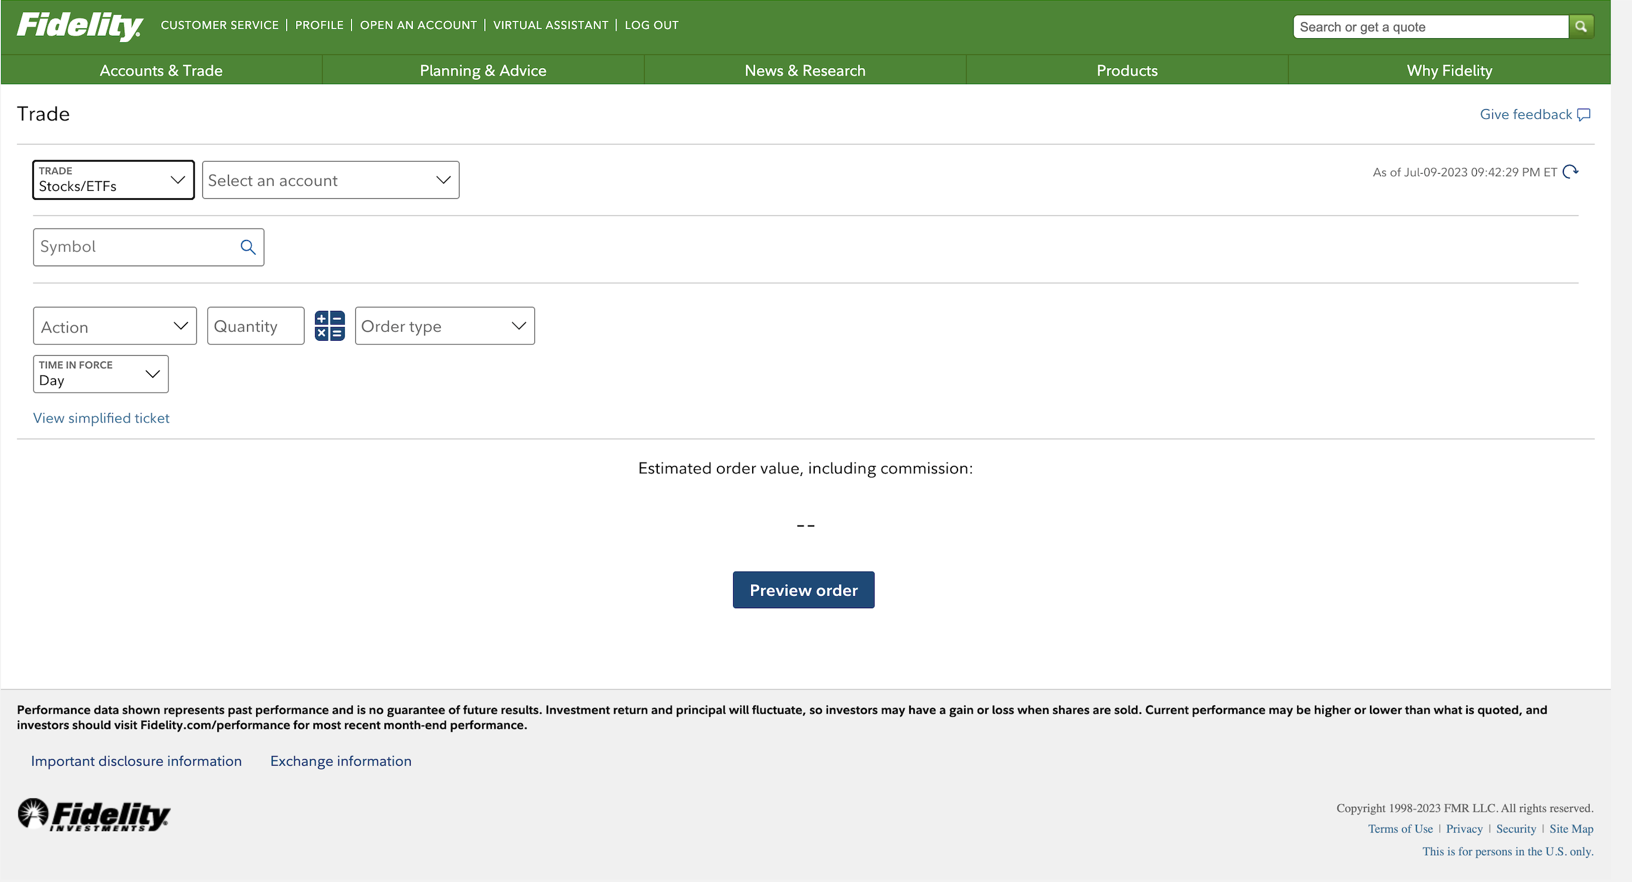Open the quantity calculator icon
The height and width of the screenshot is (882, 1632).
tap(330, 326)
